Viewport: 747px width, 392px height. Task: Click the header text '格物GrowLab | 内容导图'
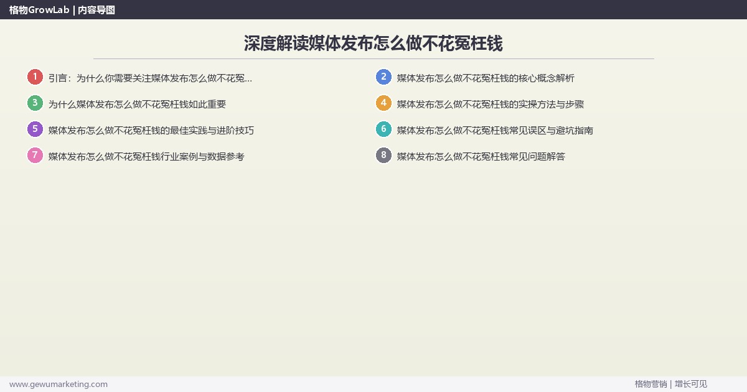(62, 10)
